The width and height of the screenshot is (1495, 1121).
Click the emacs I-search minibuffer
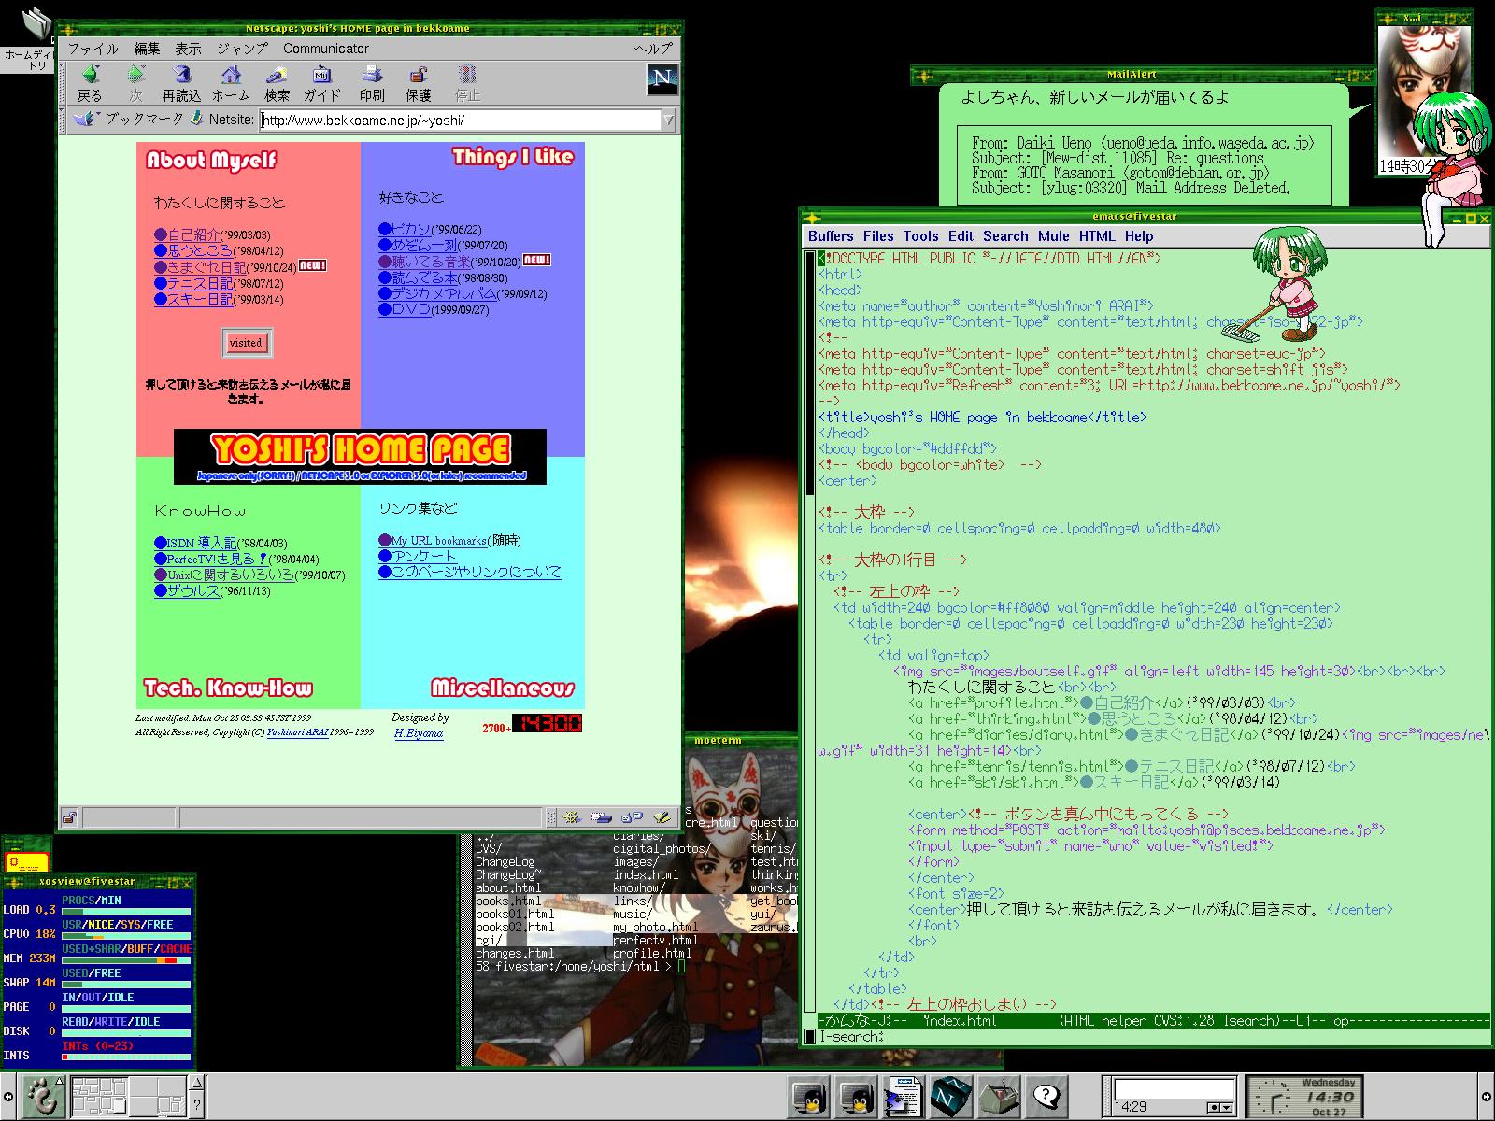[x=1154, y=1037]
